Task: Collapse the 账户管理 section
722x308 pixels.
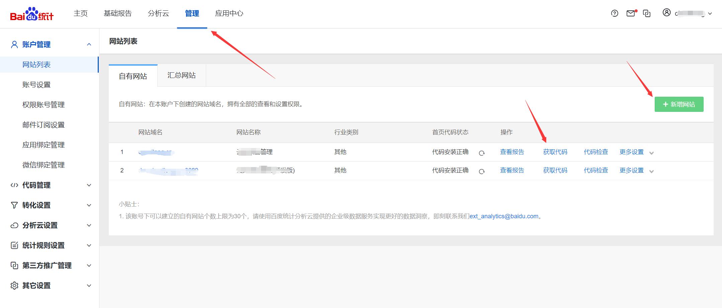Action: click(x=89, y=44)
